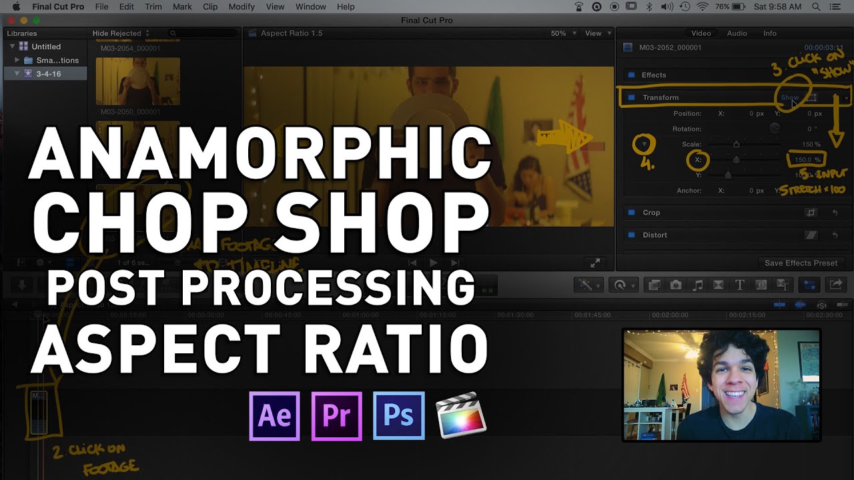This screenshot has height=480, width=854.
Task: Open the Clip menu
Action: pos(210,7)
